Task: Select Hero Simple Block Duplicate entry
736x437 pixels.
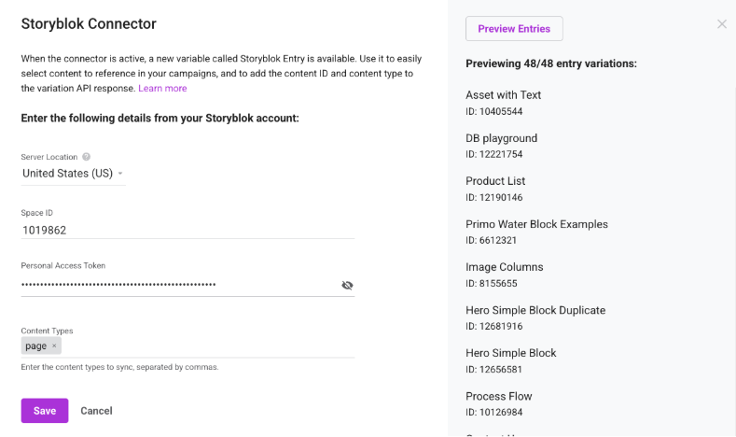Action: click(x=535, y=318)
